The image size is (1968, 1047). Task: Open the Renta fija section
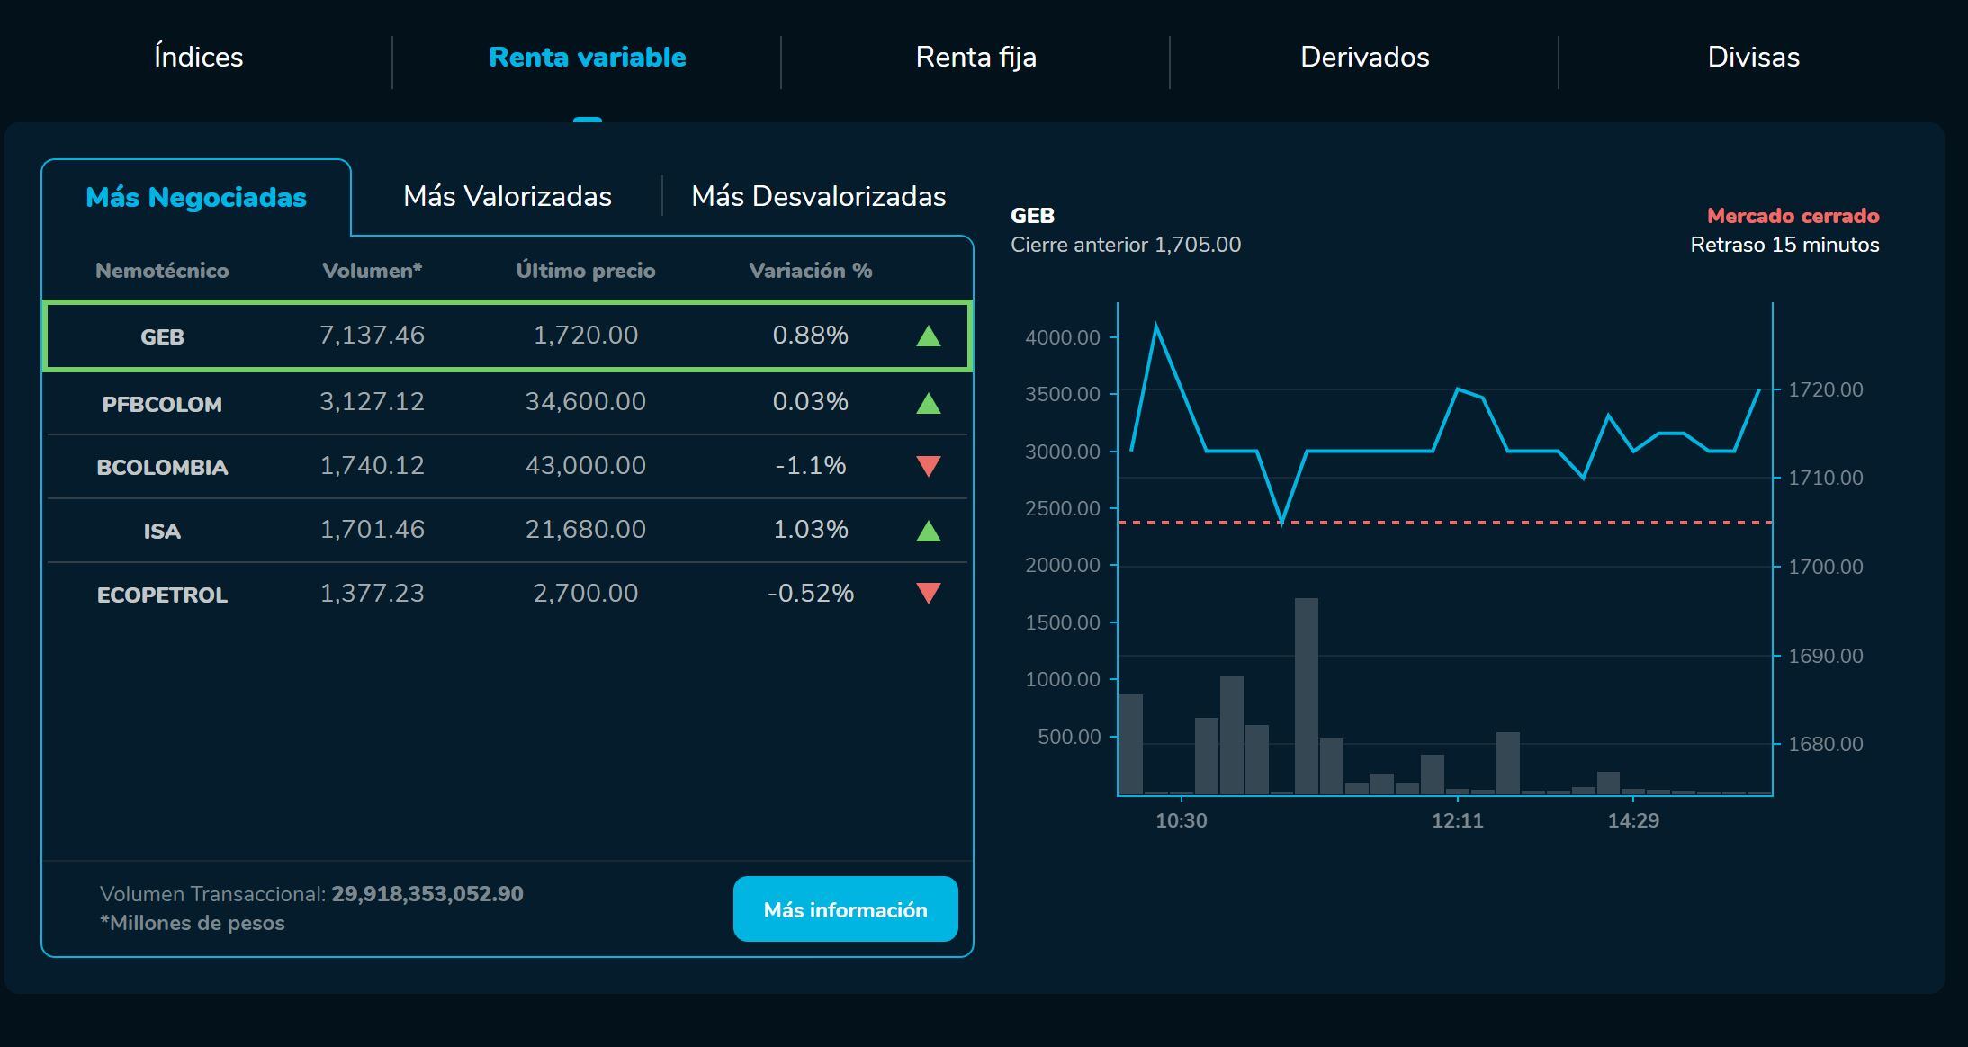[976, 57]
